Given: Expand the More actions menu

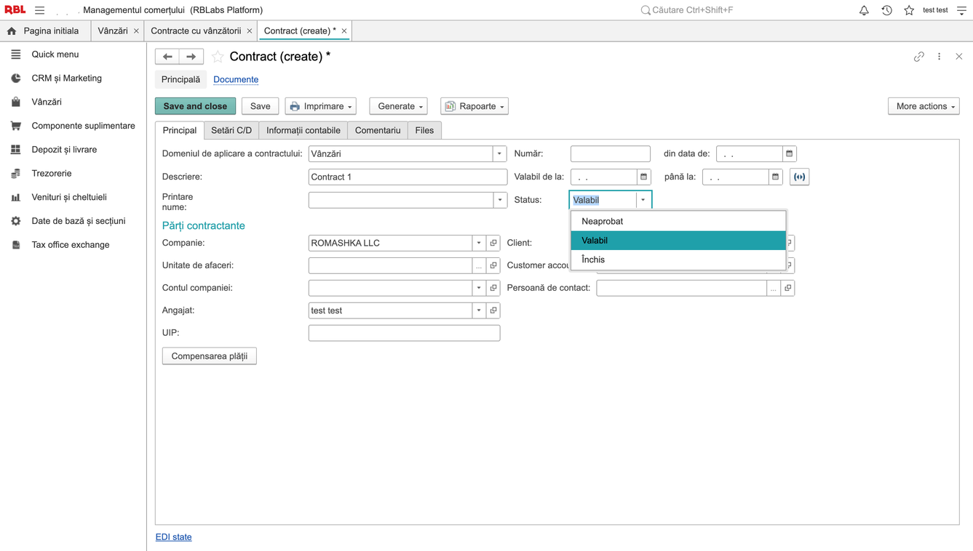Looking at the screenshot, I should pyautogui.click(x=924, y=106).
